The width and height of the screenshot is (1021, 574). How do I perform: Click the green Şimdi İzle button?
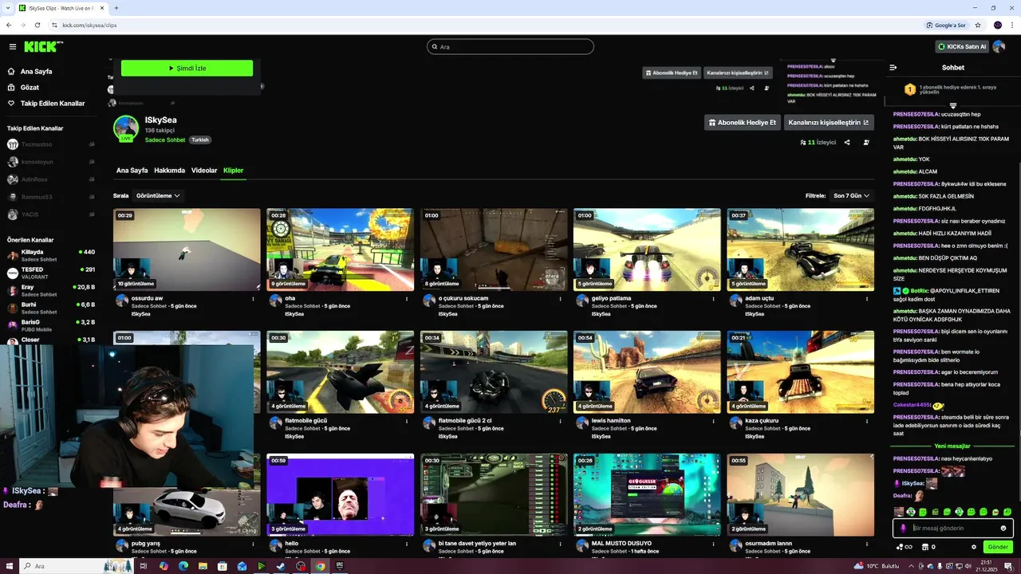click(187, 69)
